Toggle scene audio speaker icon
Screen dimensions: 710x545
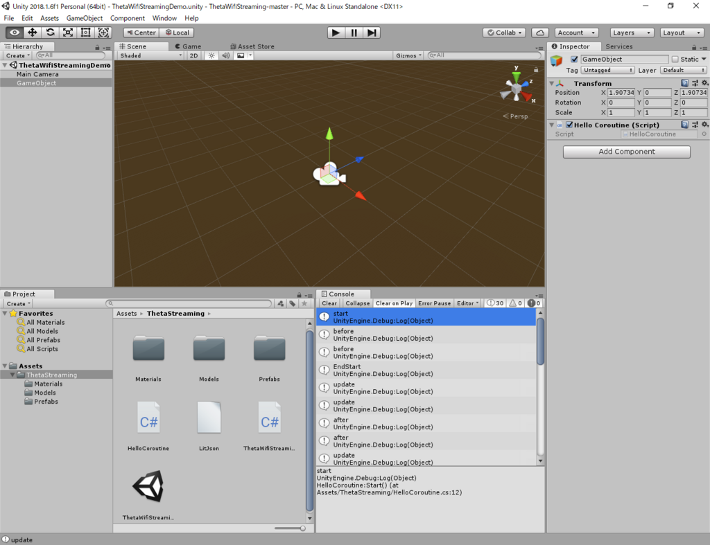coord(225,55)
